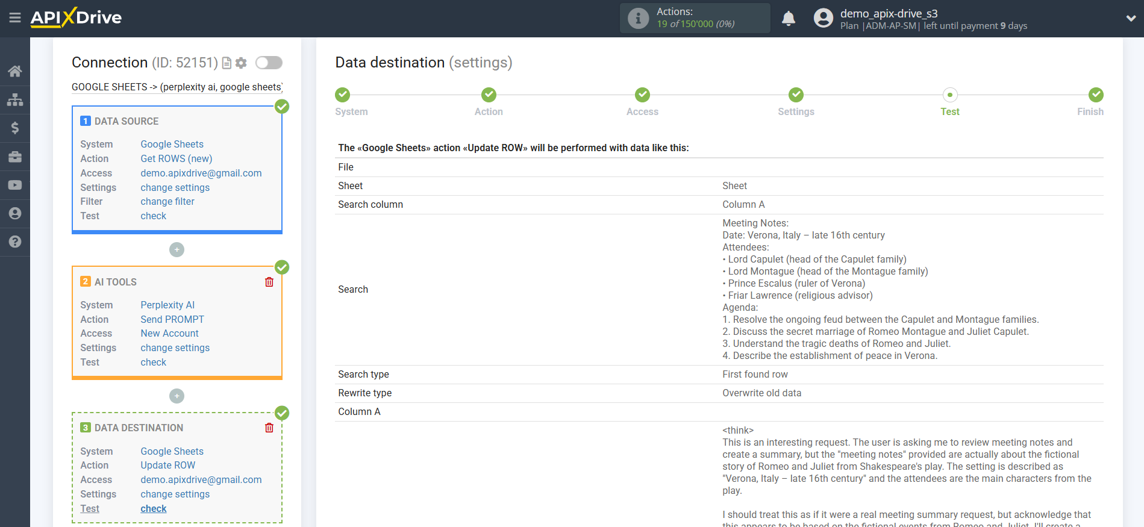Go to the Settings step
1144x527 pixels.
pos(796,95)
